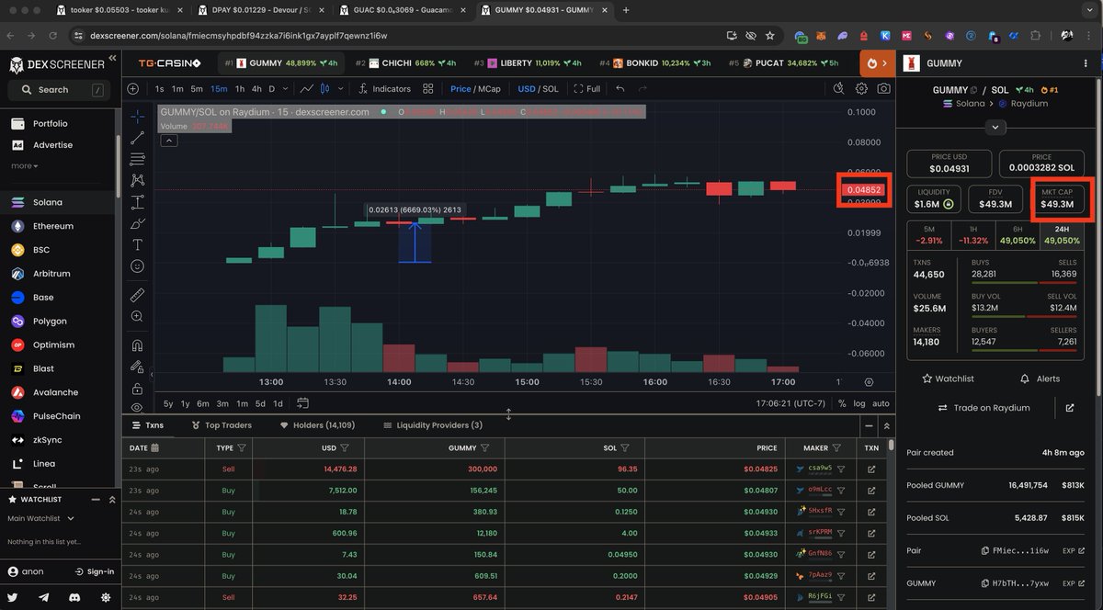Expand transactions panel with double chevron
Screen dimensions: 1103x610
click(x=886, y=426)
